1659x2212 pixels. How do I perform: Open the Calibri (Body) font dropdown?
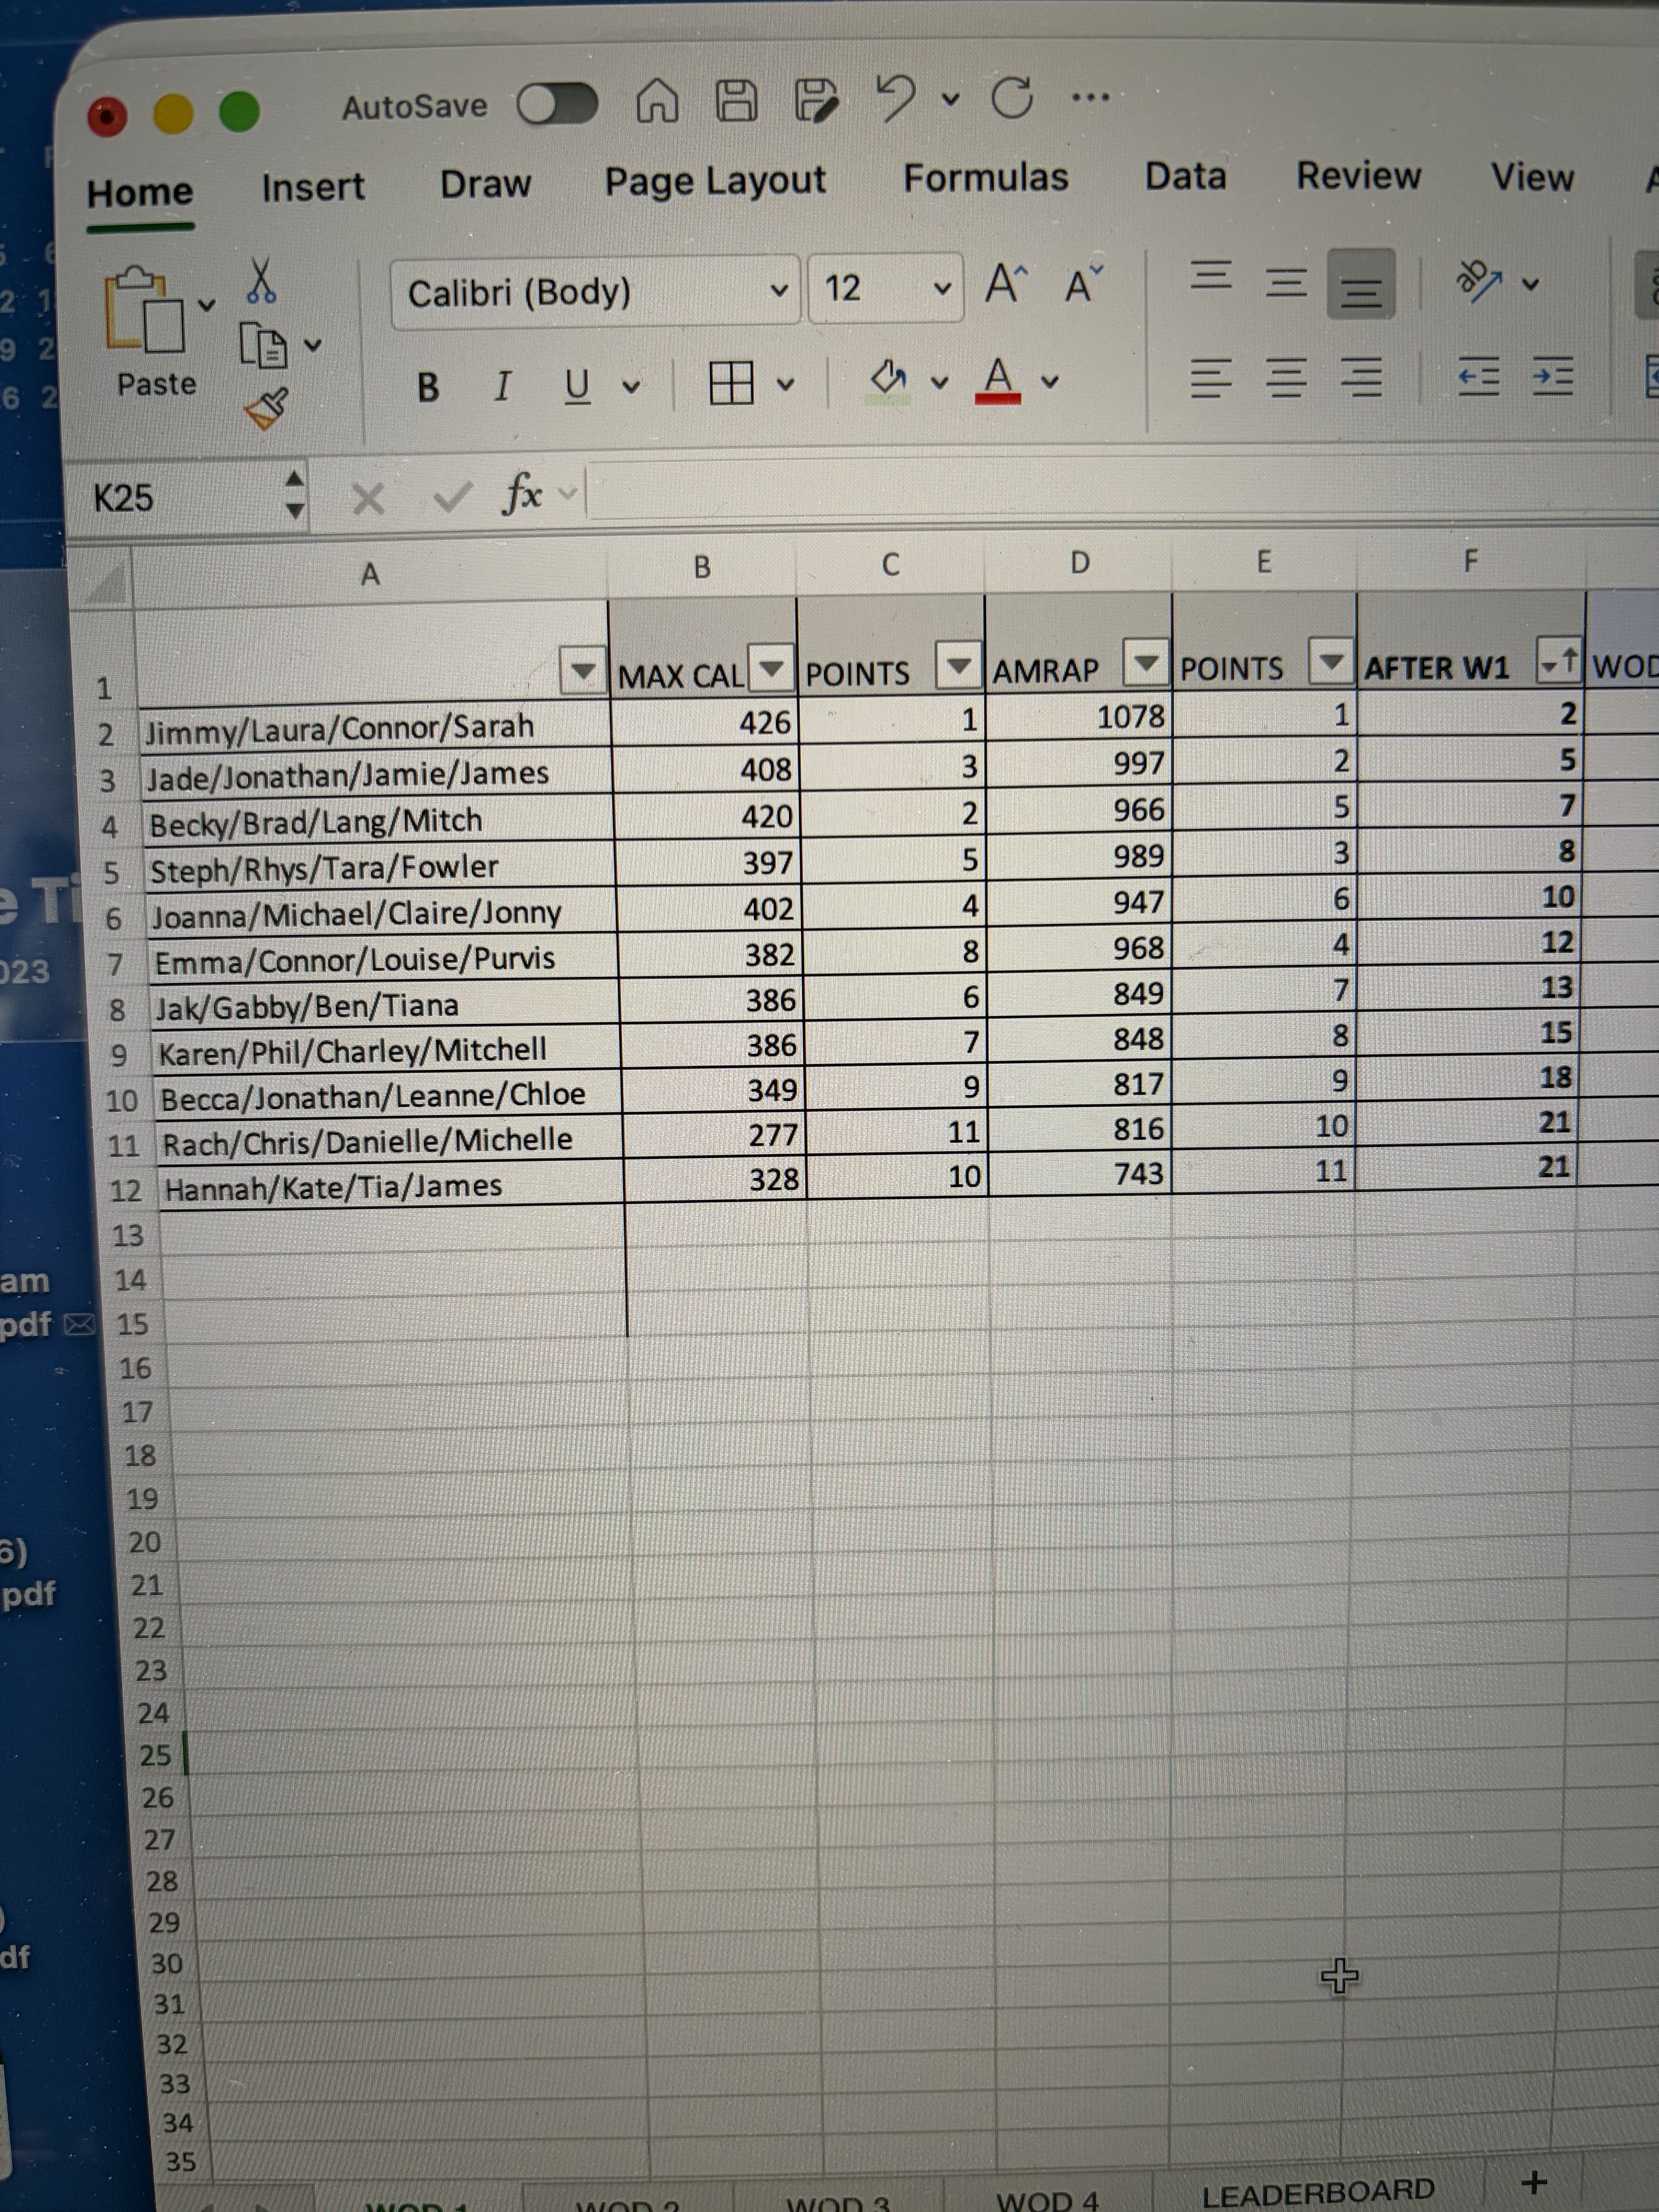(x=779, y=291)
